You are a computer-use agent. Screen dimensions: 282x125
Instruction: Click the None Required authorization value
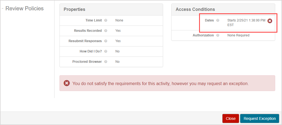(238, 35)
